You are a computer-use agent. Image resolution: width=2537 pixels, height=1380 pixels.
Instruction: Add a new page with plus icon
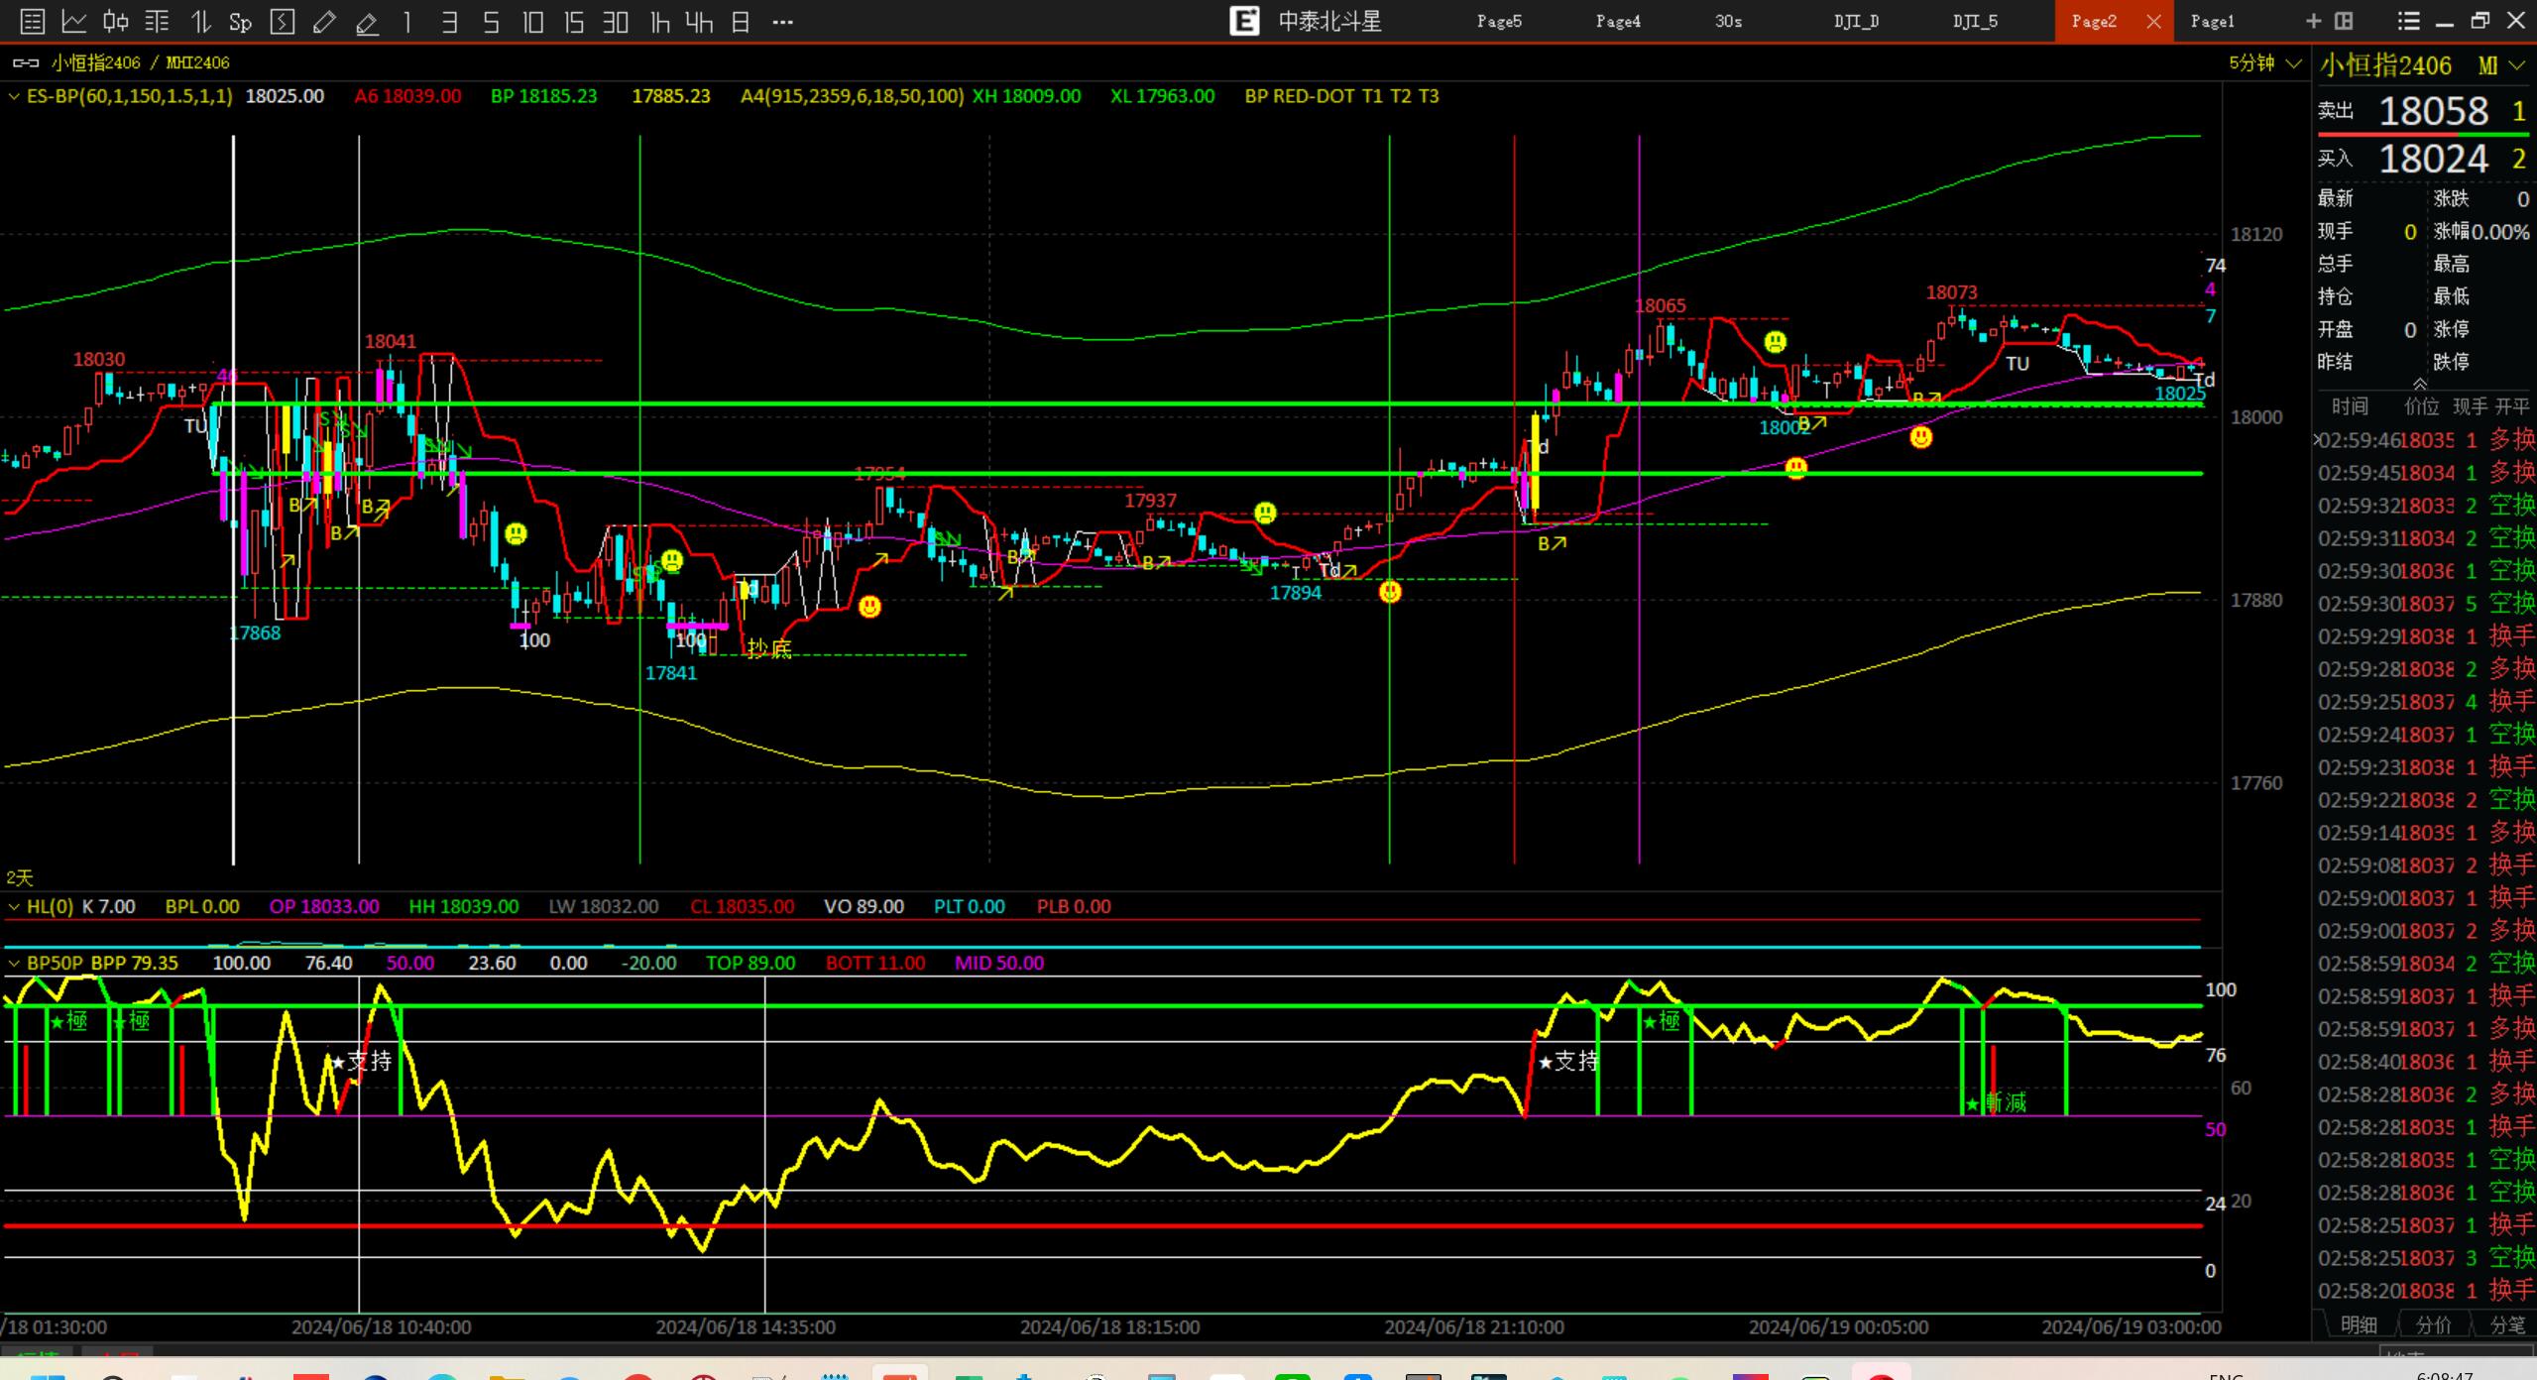2313,21
